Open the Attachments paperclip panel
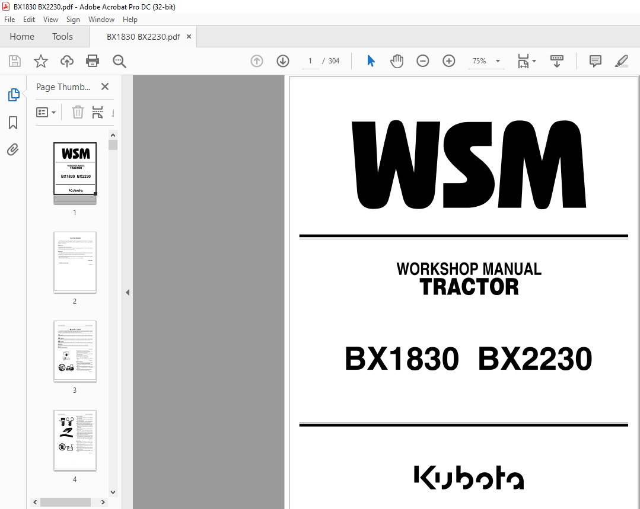Screen dimensions: 640x509 (x=13, y=150)
